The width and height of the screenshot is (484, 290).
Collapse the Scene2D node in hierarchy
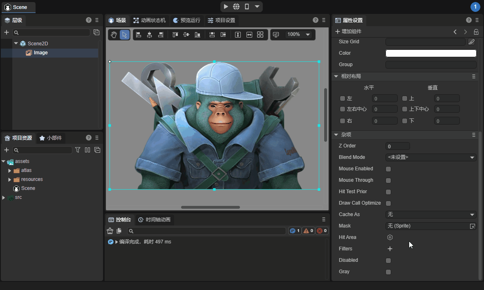(x=16, y=43)
